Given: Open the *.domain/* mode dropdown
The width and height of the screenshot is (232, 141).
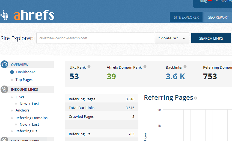Looking at the screenshot, I should tap(172, 38).
